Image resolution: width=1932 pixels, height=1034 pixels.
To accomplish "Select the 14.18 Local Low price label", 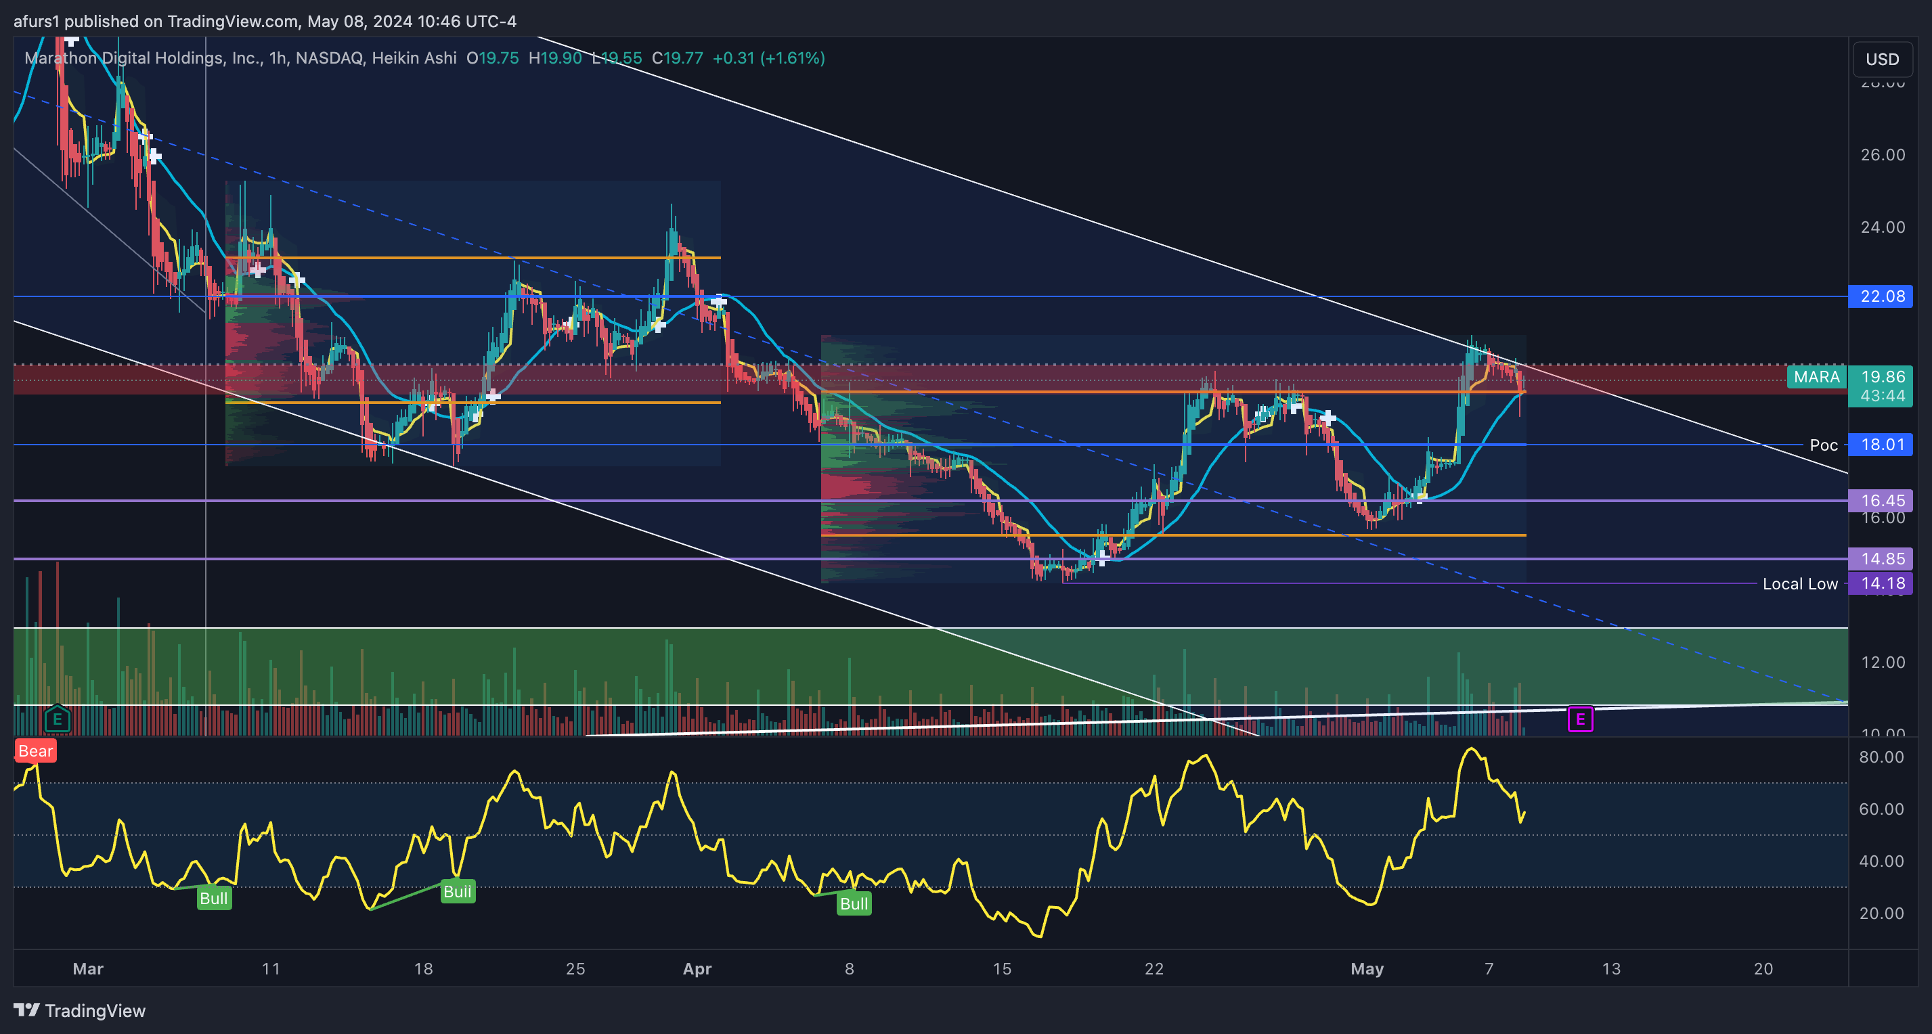I will (1881, 583).
